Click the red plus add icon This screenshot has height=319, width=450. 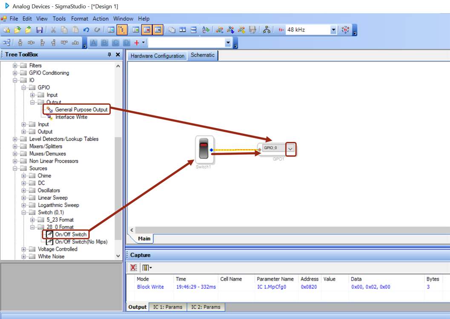coord(137,43)
